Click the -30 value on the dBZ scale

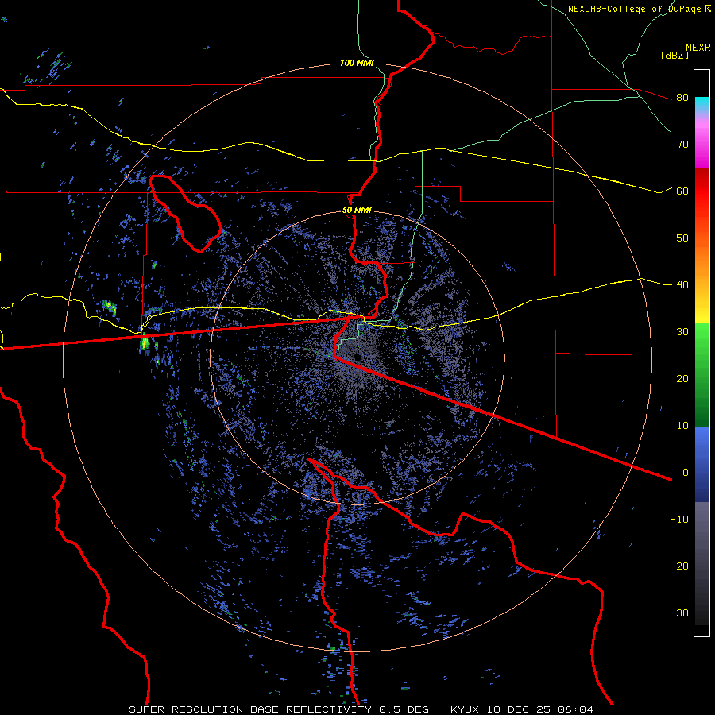click(x=679, y=613)
